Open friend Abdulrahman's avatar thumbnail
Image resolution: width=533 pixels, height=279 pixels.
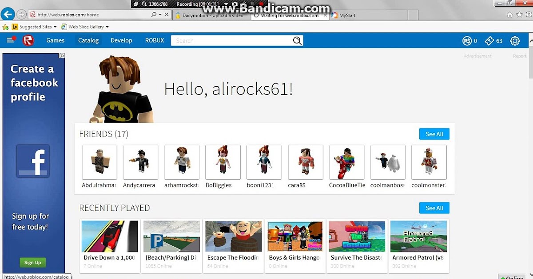99,162
